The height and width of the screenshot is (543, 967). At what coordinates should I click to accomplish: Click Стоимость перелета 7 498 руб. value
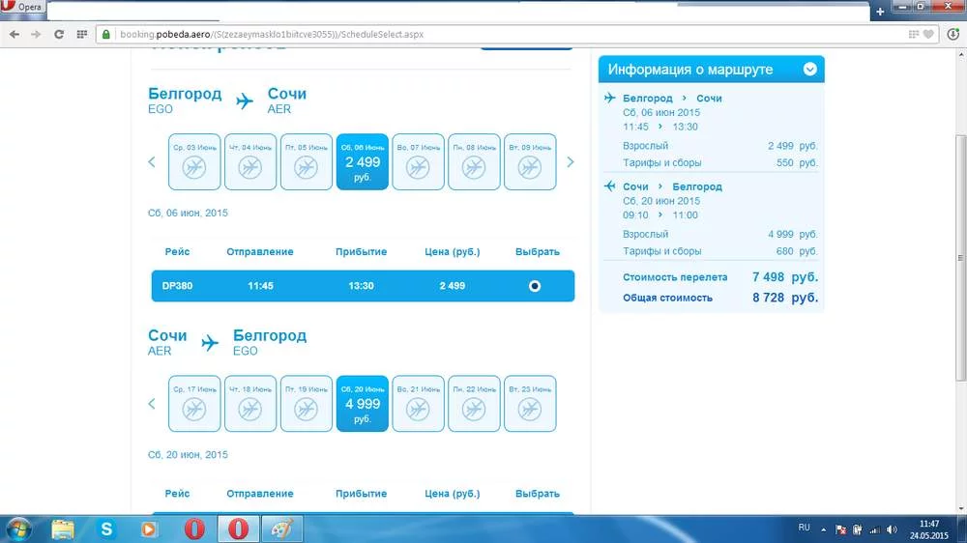pyautogui.click(x=785, y=277)
